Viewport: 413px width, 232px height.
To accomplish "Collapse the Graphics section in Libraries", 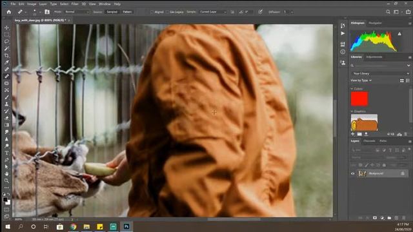I will [x=352, y=111].
